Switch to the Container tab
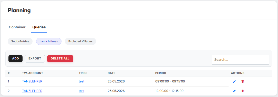The height and width of the screenshot is (97, 278). pos(17,27)
